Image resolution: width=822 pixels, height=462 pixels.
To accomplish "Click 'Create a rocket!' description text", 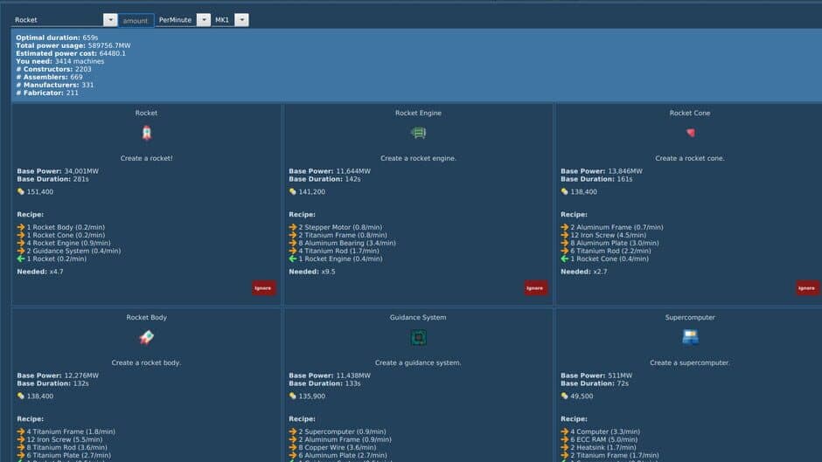I will [x=146, y=158].
